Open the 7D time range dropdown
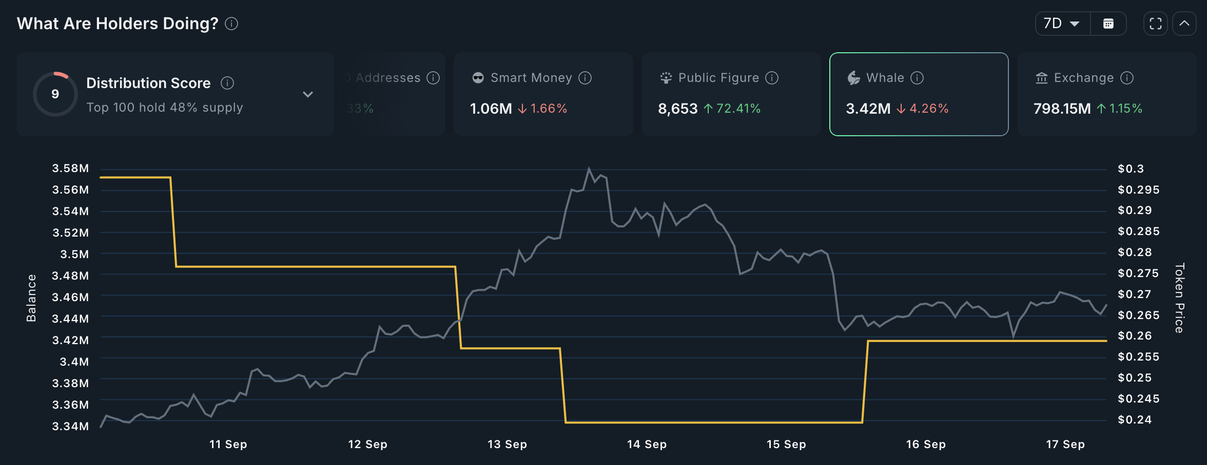1207x465 pixels. point(1062,24)
